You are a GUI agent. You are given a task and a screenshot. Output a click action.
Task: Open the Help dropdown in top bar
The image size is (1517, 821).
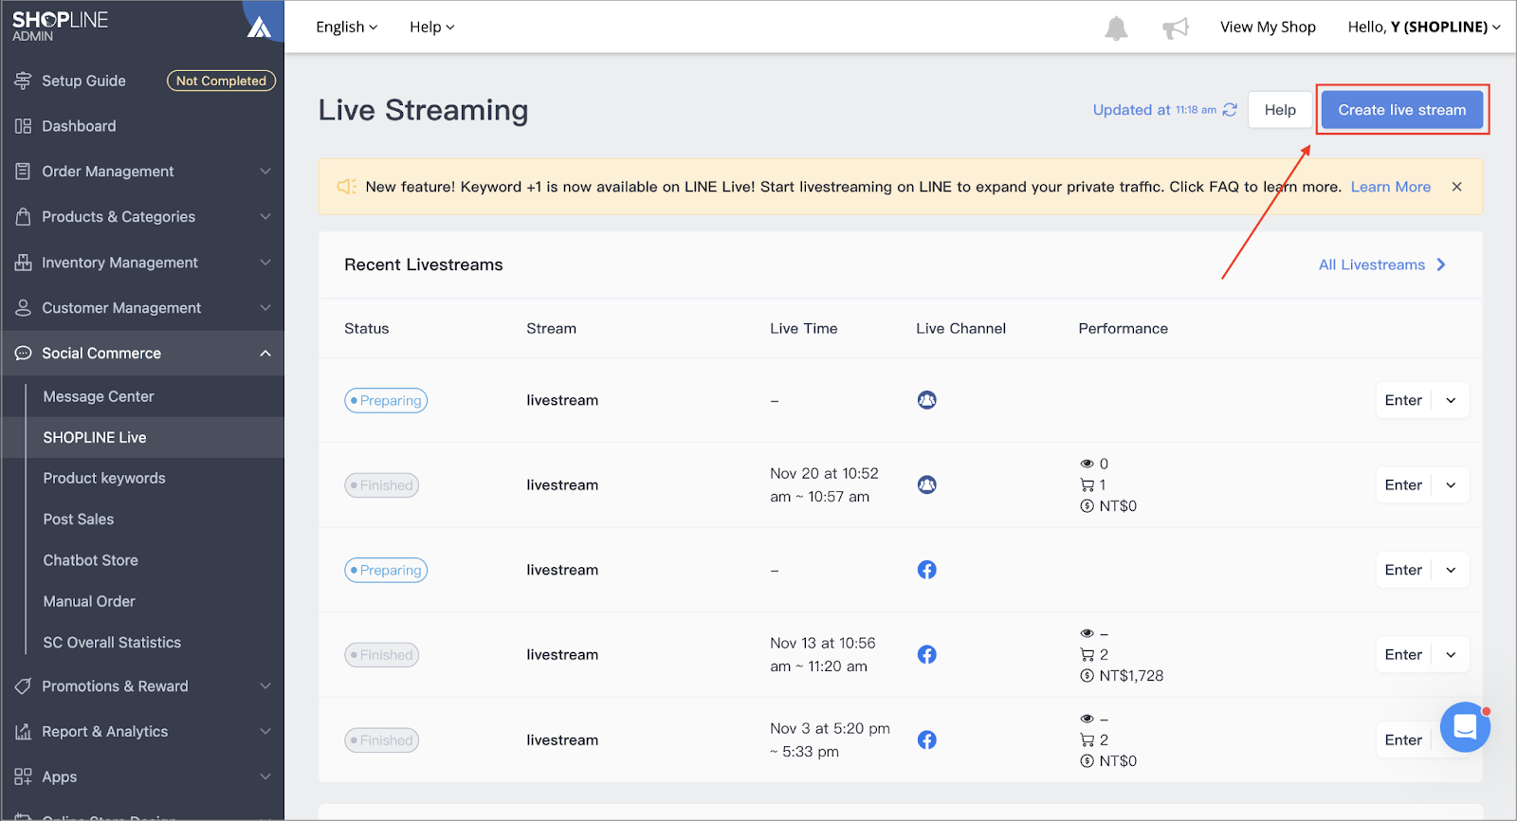[x=431, y=27]
